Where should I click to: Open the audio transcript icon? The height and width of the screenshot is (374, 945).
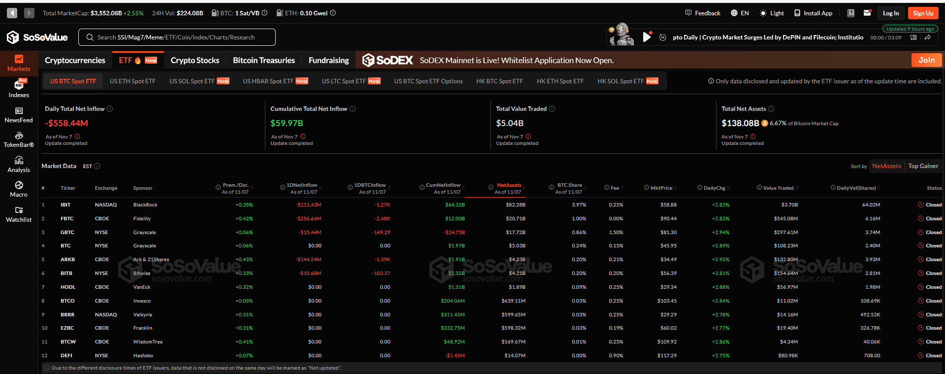(913, 37)
